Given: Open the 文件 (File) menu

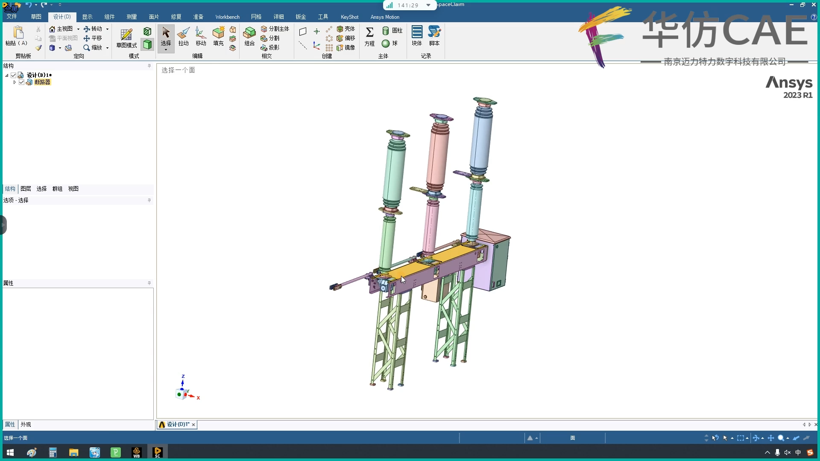Looking at the screenshot, I should click(12, 17).
